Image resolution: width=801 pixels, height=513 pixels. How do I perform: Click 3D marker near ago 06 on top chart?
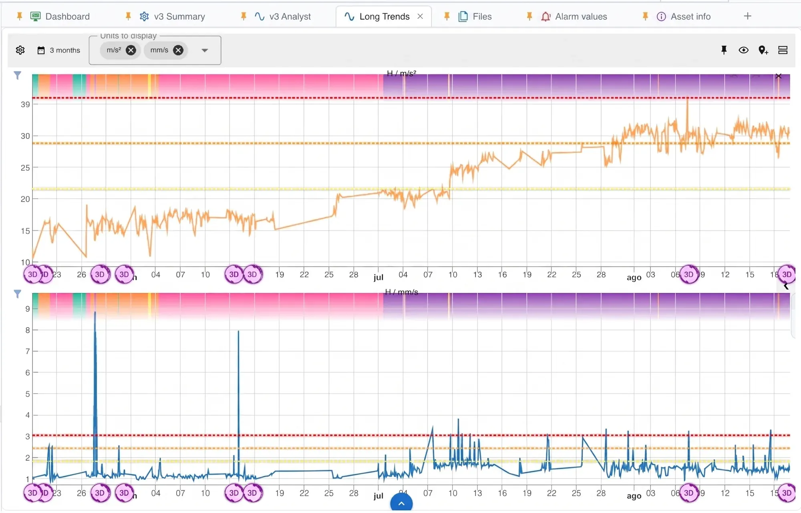(689, 274)
